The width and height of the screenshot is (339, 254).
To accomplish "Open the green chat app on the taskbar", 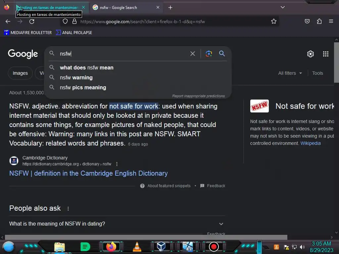I will (x=85, y=247).
